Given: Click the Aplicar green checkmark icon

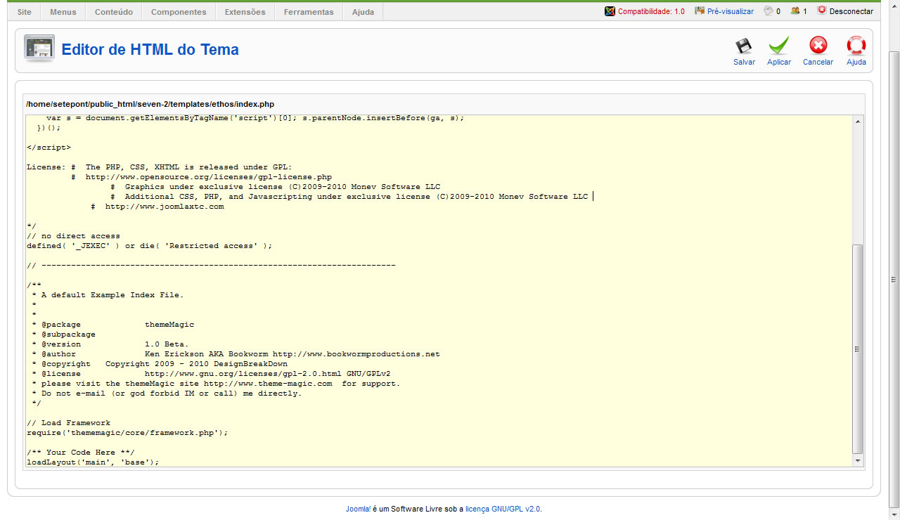Looking at the screenshot, I should point(778,46).
